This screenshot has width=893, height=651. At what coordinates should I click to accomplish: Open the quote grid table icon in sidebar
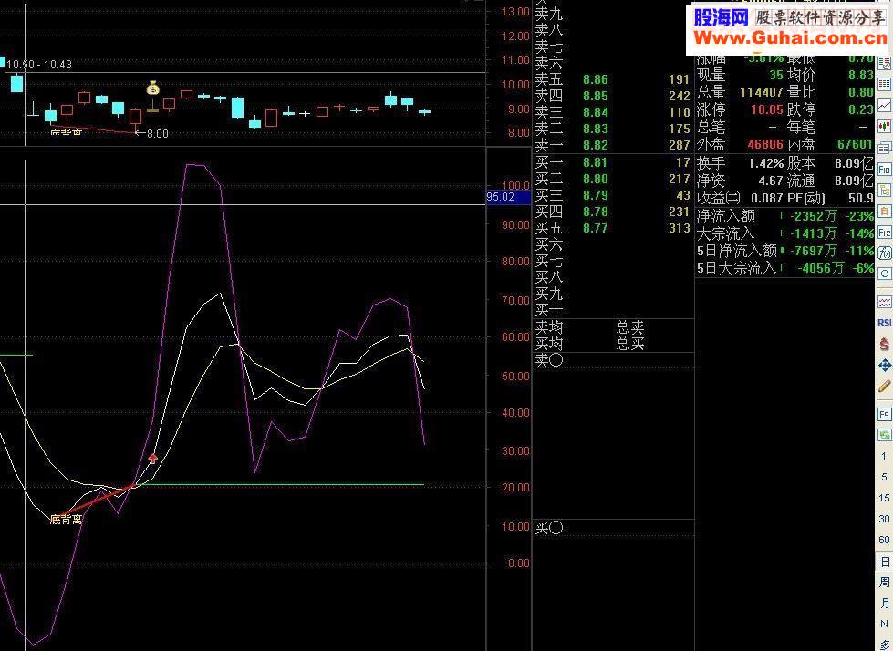(884, 84)
